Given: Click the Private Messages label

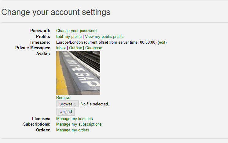Looking at the screenshot, I should 33,48.
